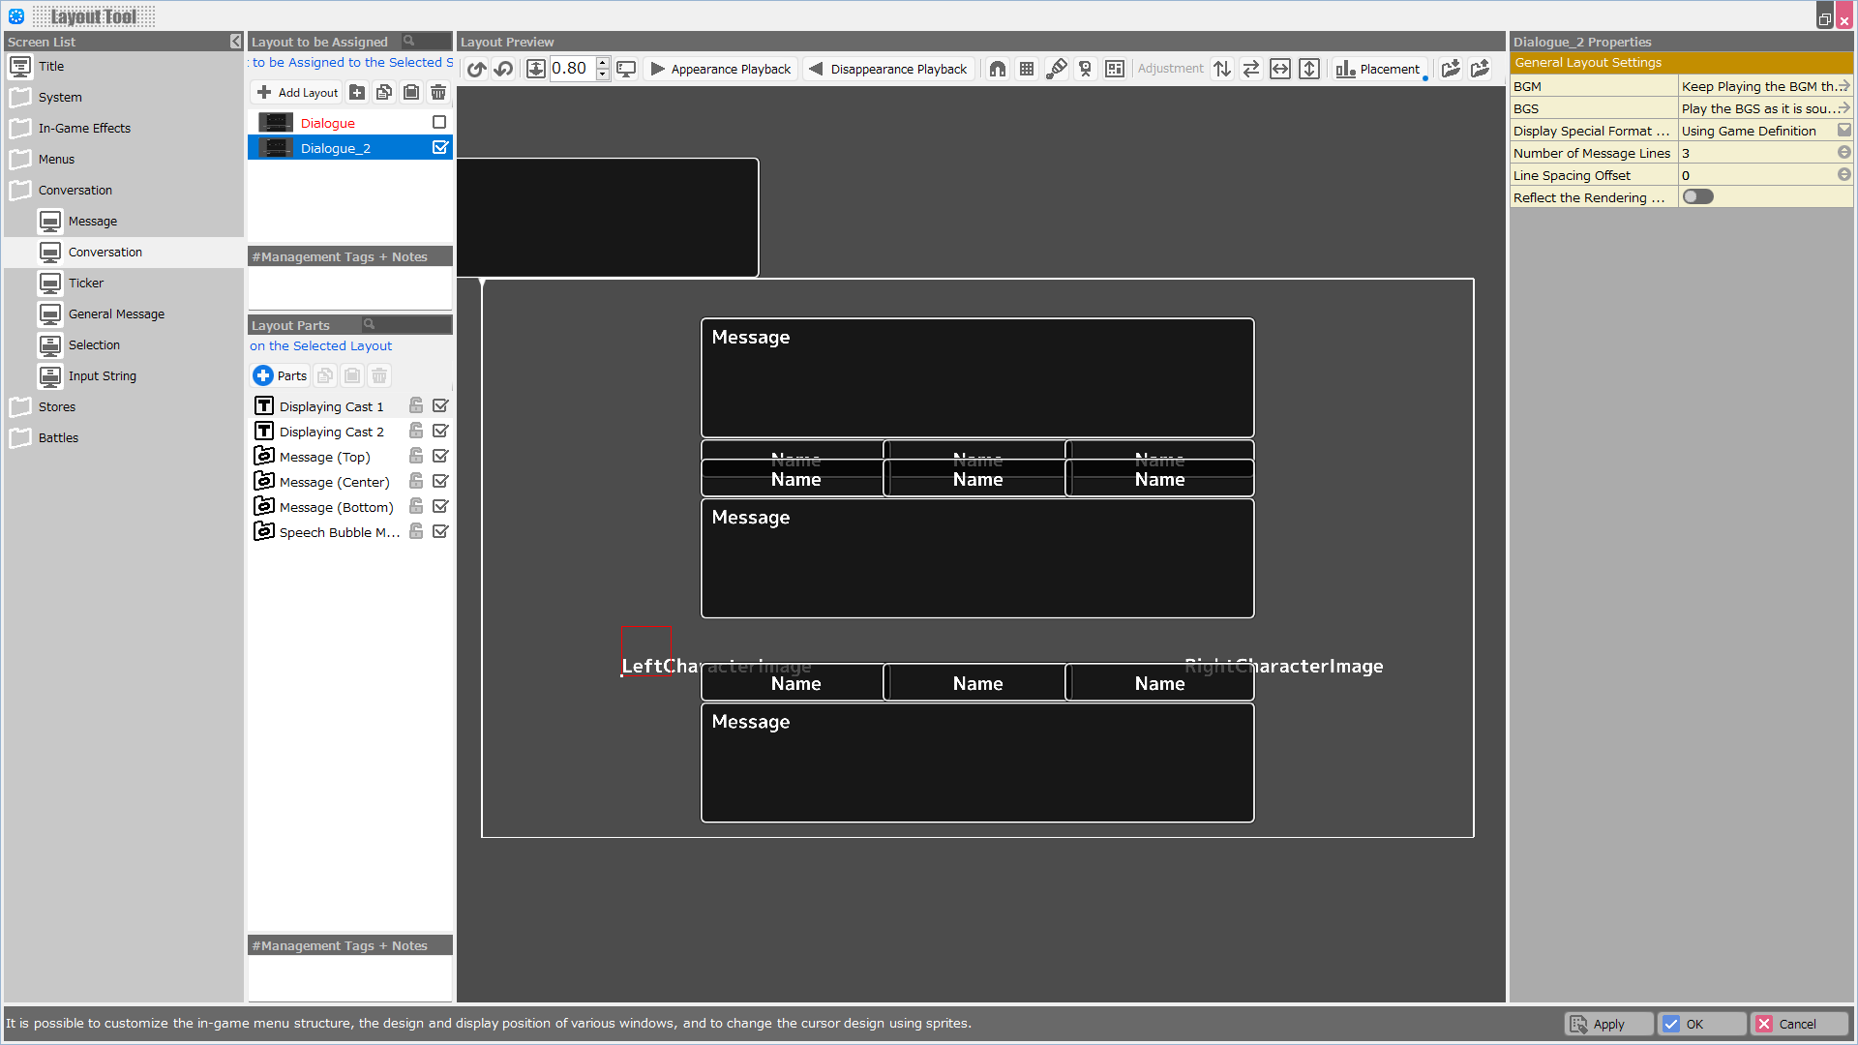1858x1045 pixels.
Task: Toggle Reflect the Rendering switch
Action: coord(1697,196)
